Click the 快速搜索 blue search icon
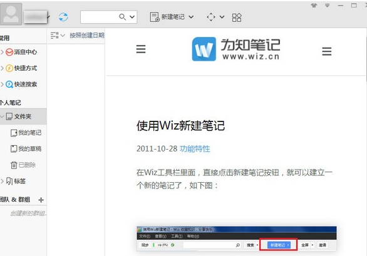Viewport: 367px width, 256px height. point(9,84)
